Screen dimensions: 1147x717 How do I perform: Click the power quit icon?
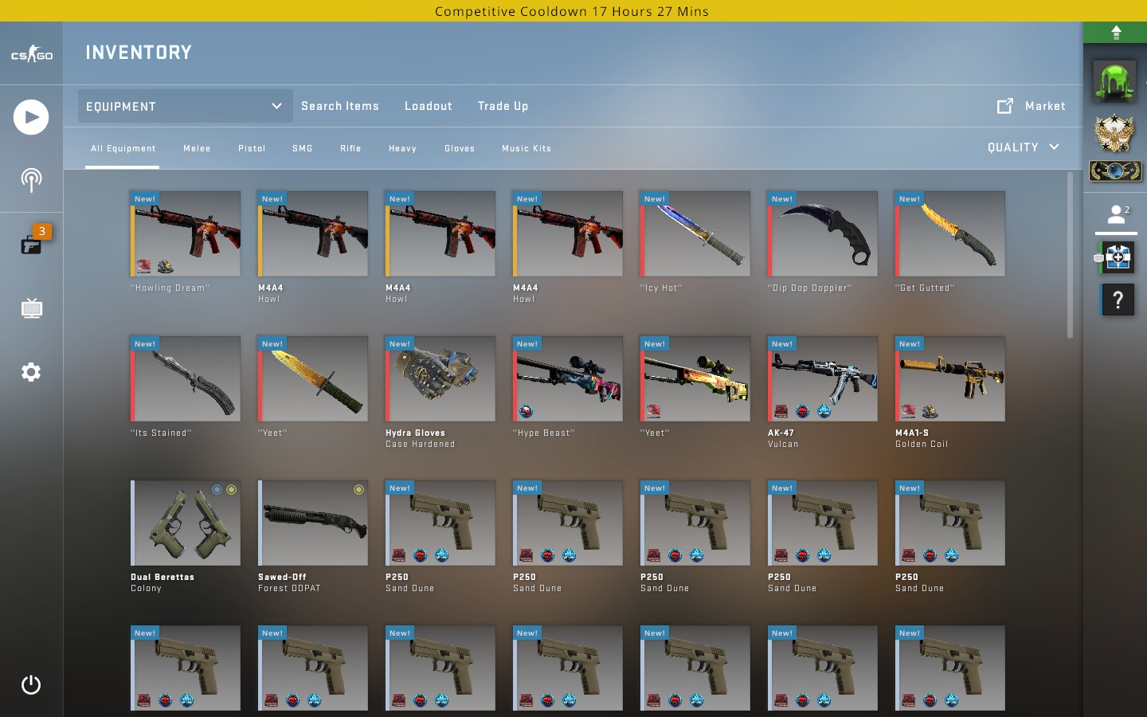click(x=31, y=685)
